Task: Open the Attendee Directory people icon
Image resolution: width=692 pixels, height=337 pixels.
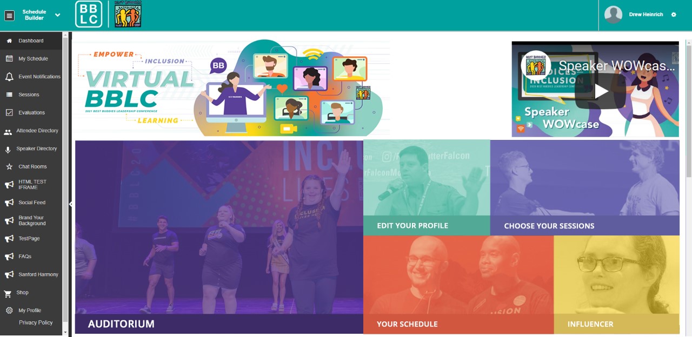Action: pyautogui.click(x=8, y=131)
